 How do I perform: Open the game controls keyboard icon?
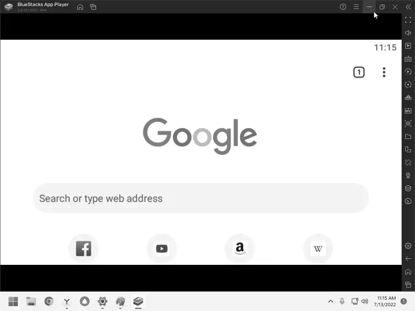(x=408, y=59)
